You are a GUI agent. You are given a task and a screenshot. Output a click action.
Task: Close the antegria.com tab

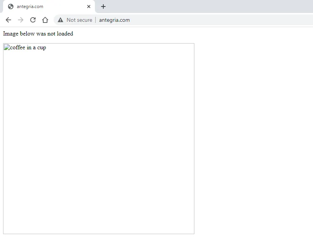[89, 6]
